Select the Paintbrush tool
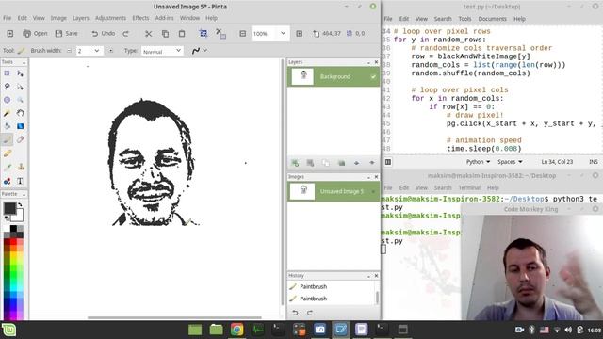Viewport: 603px width, 339px height. [x=7, y=139]
